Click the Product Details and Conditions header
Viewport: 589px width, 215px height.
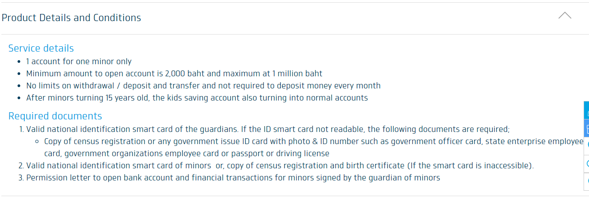pyautogui.click(x=71, y=18)
